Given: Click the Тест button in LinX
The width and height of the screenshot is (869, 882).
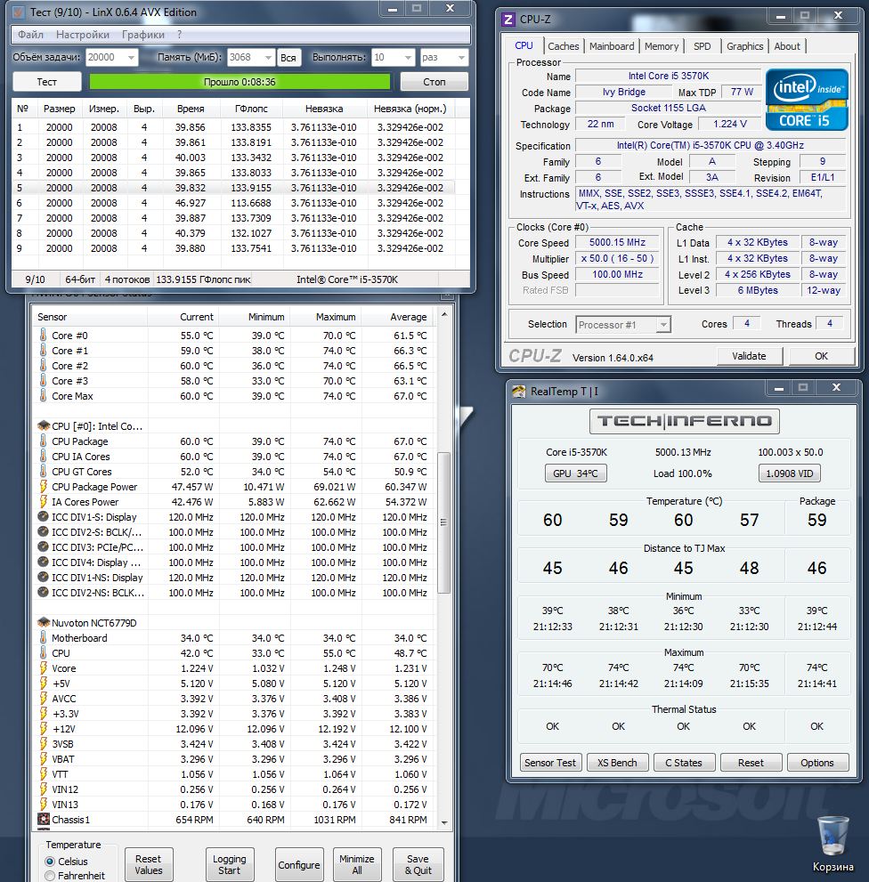Looking at the screenshot, I should (46, 82).
